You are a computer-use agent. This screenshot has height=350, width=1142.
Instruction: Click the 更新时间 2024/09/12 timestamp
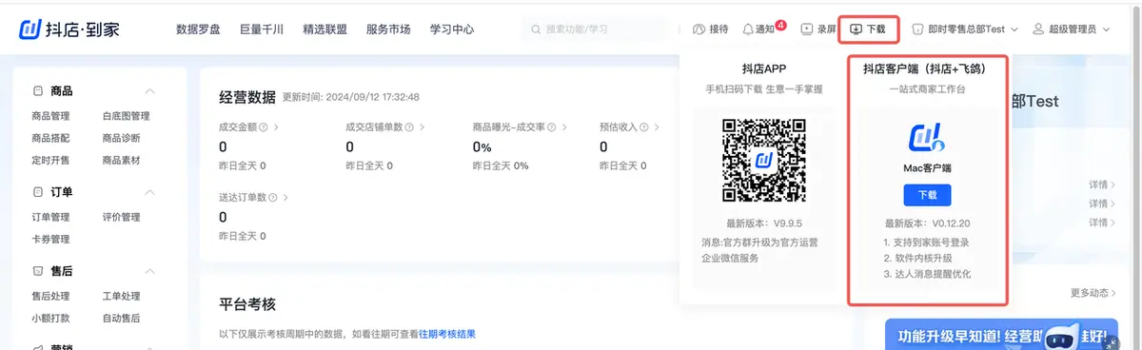pyautogui.click(x=351, y=97)
